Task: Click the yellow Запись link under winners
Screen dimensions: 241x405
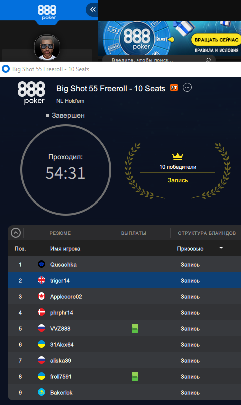Action: 178,180
